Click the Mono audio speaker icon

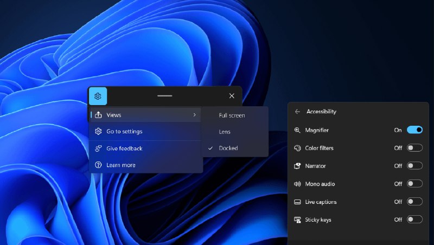[x=297, y=184]
